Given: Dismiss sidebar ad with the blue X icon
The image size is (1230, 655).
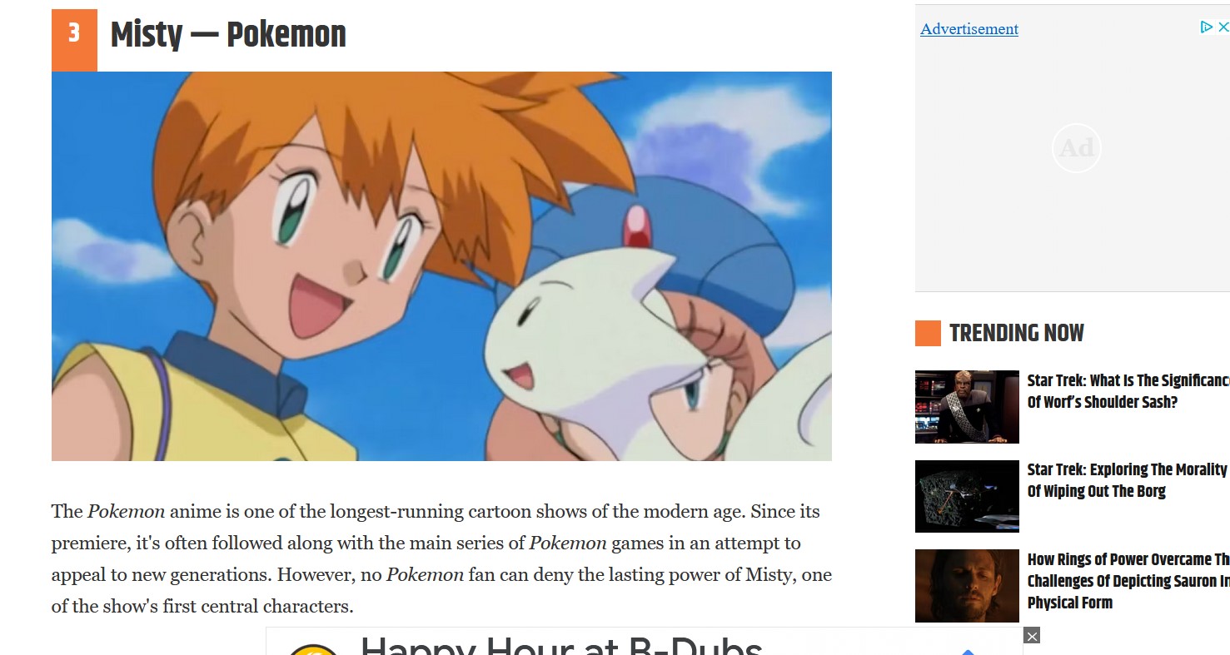Looking at the screenshot, I should click(1223, 27).
